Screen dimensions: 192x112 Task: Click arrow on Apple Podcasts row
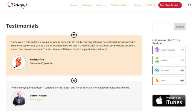182,50
